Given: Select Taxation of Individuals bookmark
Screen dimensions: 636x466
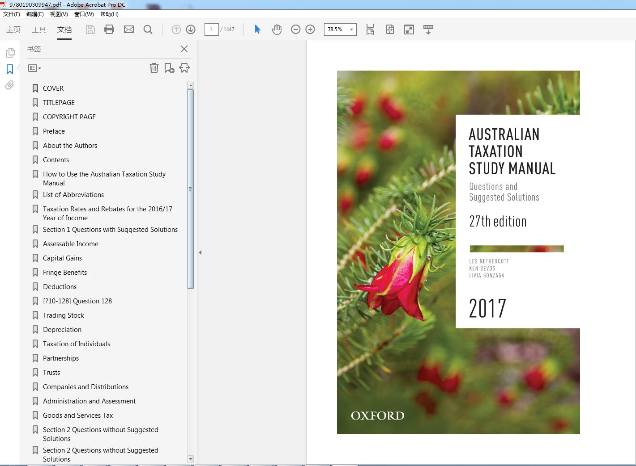Looking at the screenshot, I should [x=77, y=344].
